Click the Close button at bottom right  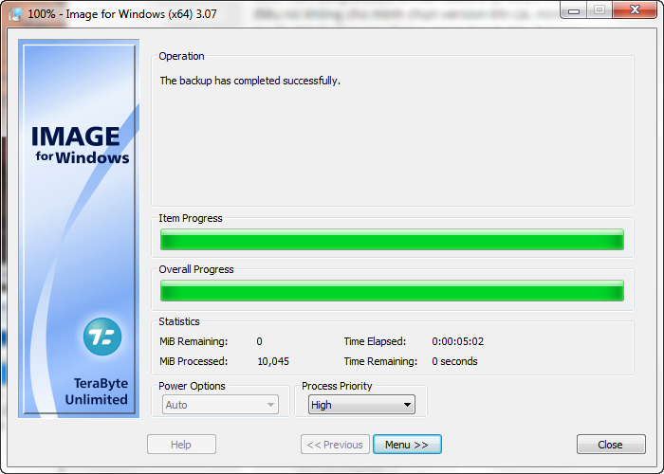[x=611, y=445]
